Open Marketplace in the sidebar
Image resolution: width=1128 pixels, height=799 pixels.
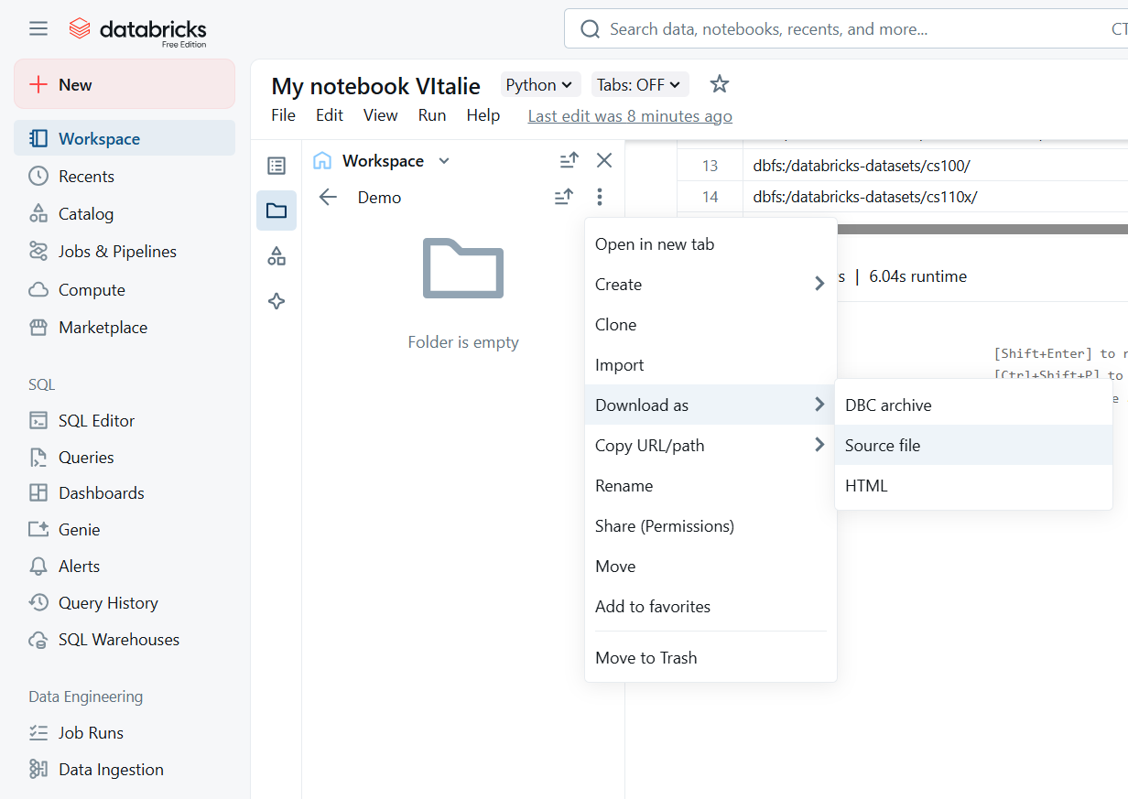pyautogui.click(x=125, y=327)
